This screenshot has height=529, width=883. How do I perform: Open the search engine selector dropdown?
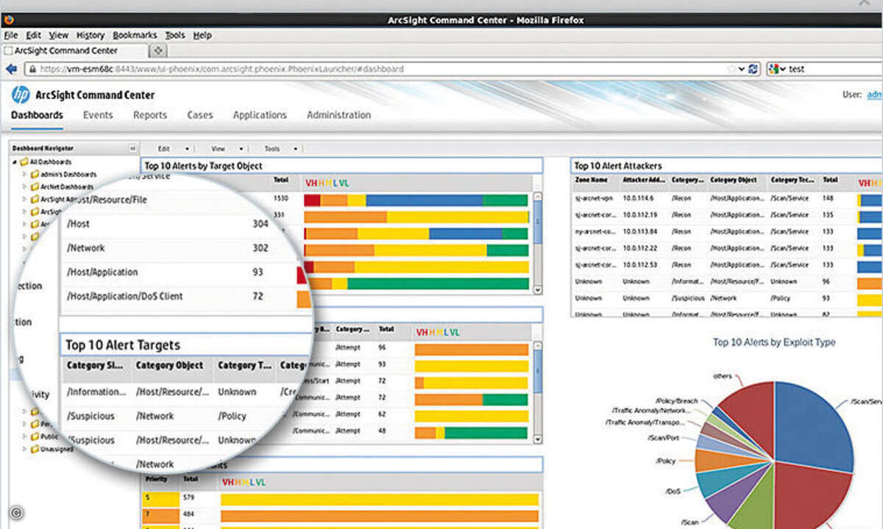[x=783, y=69]
